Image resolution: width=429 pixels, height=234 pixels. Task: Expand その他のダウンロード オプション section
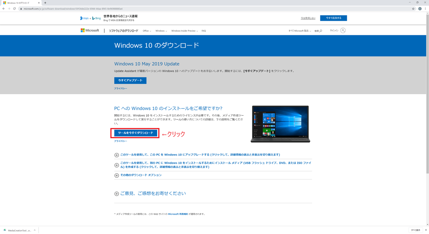pyautogui.click(x=138, y=175)
